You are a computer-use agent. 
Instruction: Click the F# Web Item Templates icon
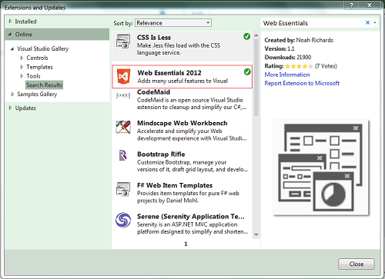123,189
